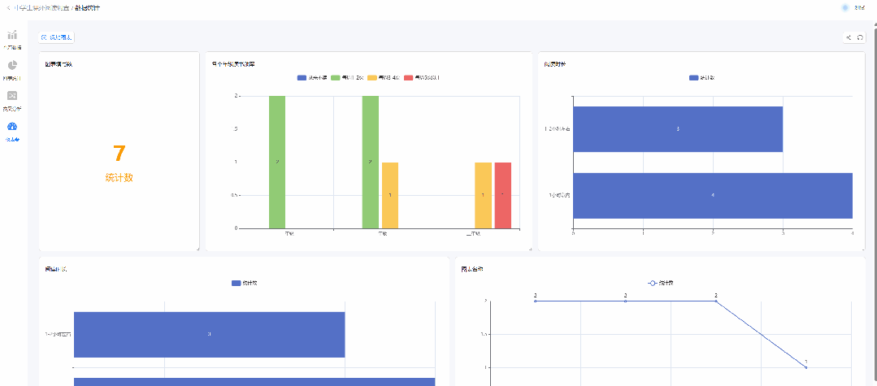Click horizontal bar valued 3 in top-right chart

click(678, 129)
